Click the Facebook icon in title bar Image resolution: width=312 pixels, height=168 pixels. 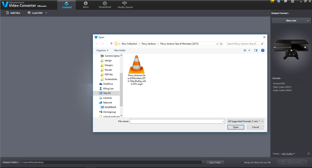[x=278, y=1]
